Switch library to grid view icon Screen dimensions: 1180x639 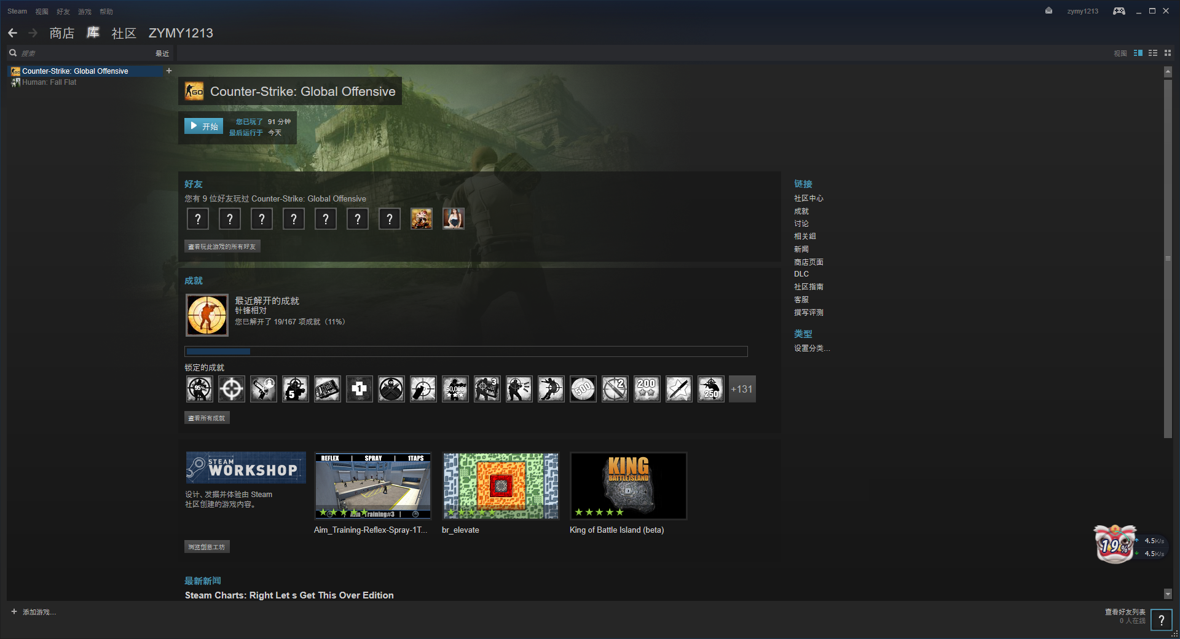click(1168, 53)
